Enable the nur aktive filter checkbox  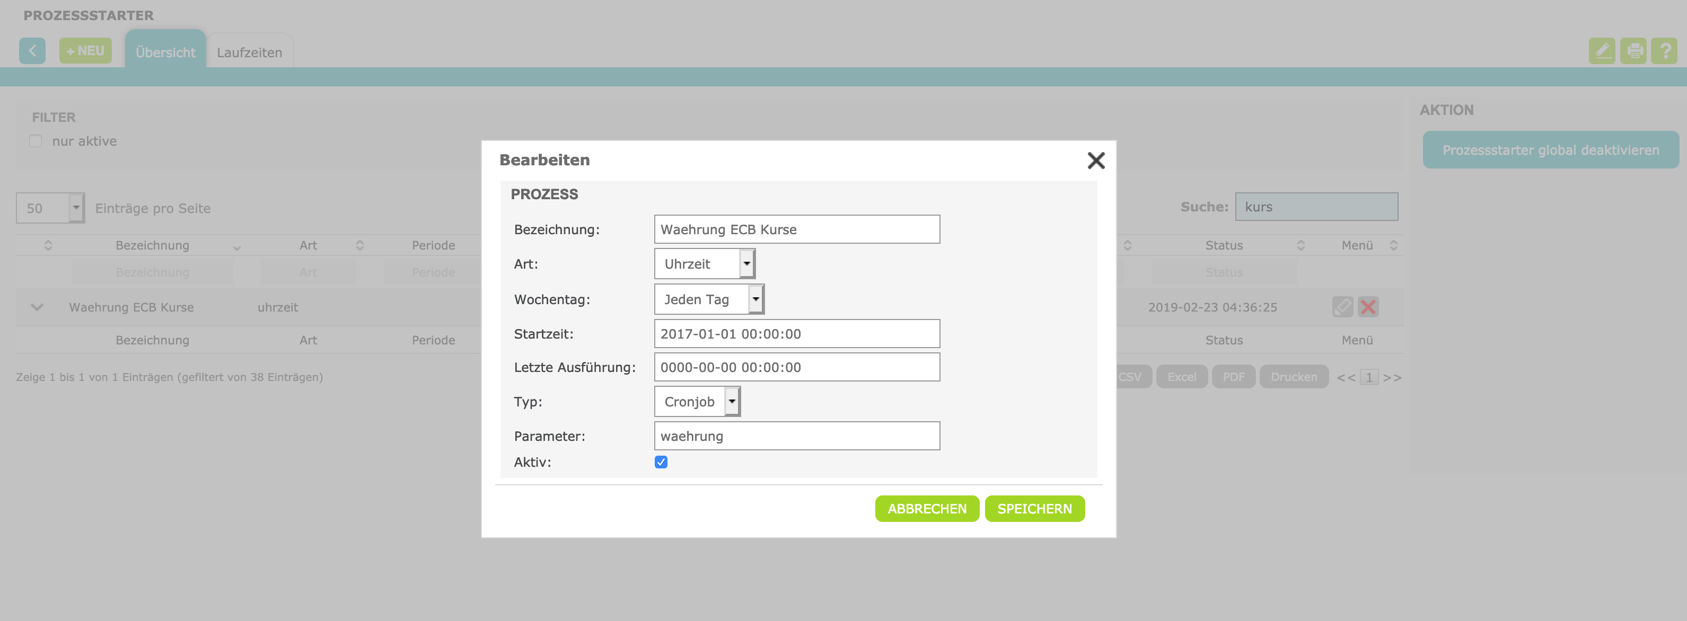[x=36, y=141]
